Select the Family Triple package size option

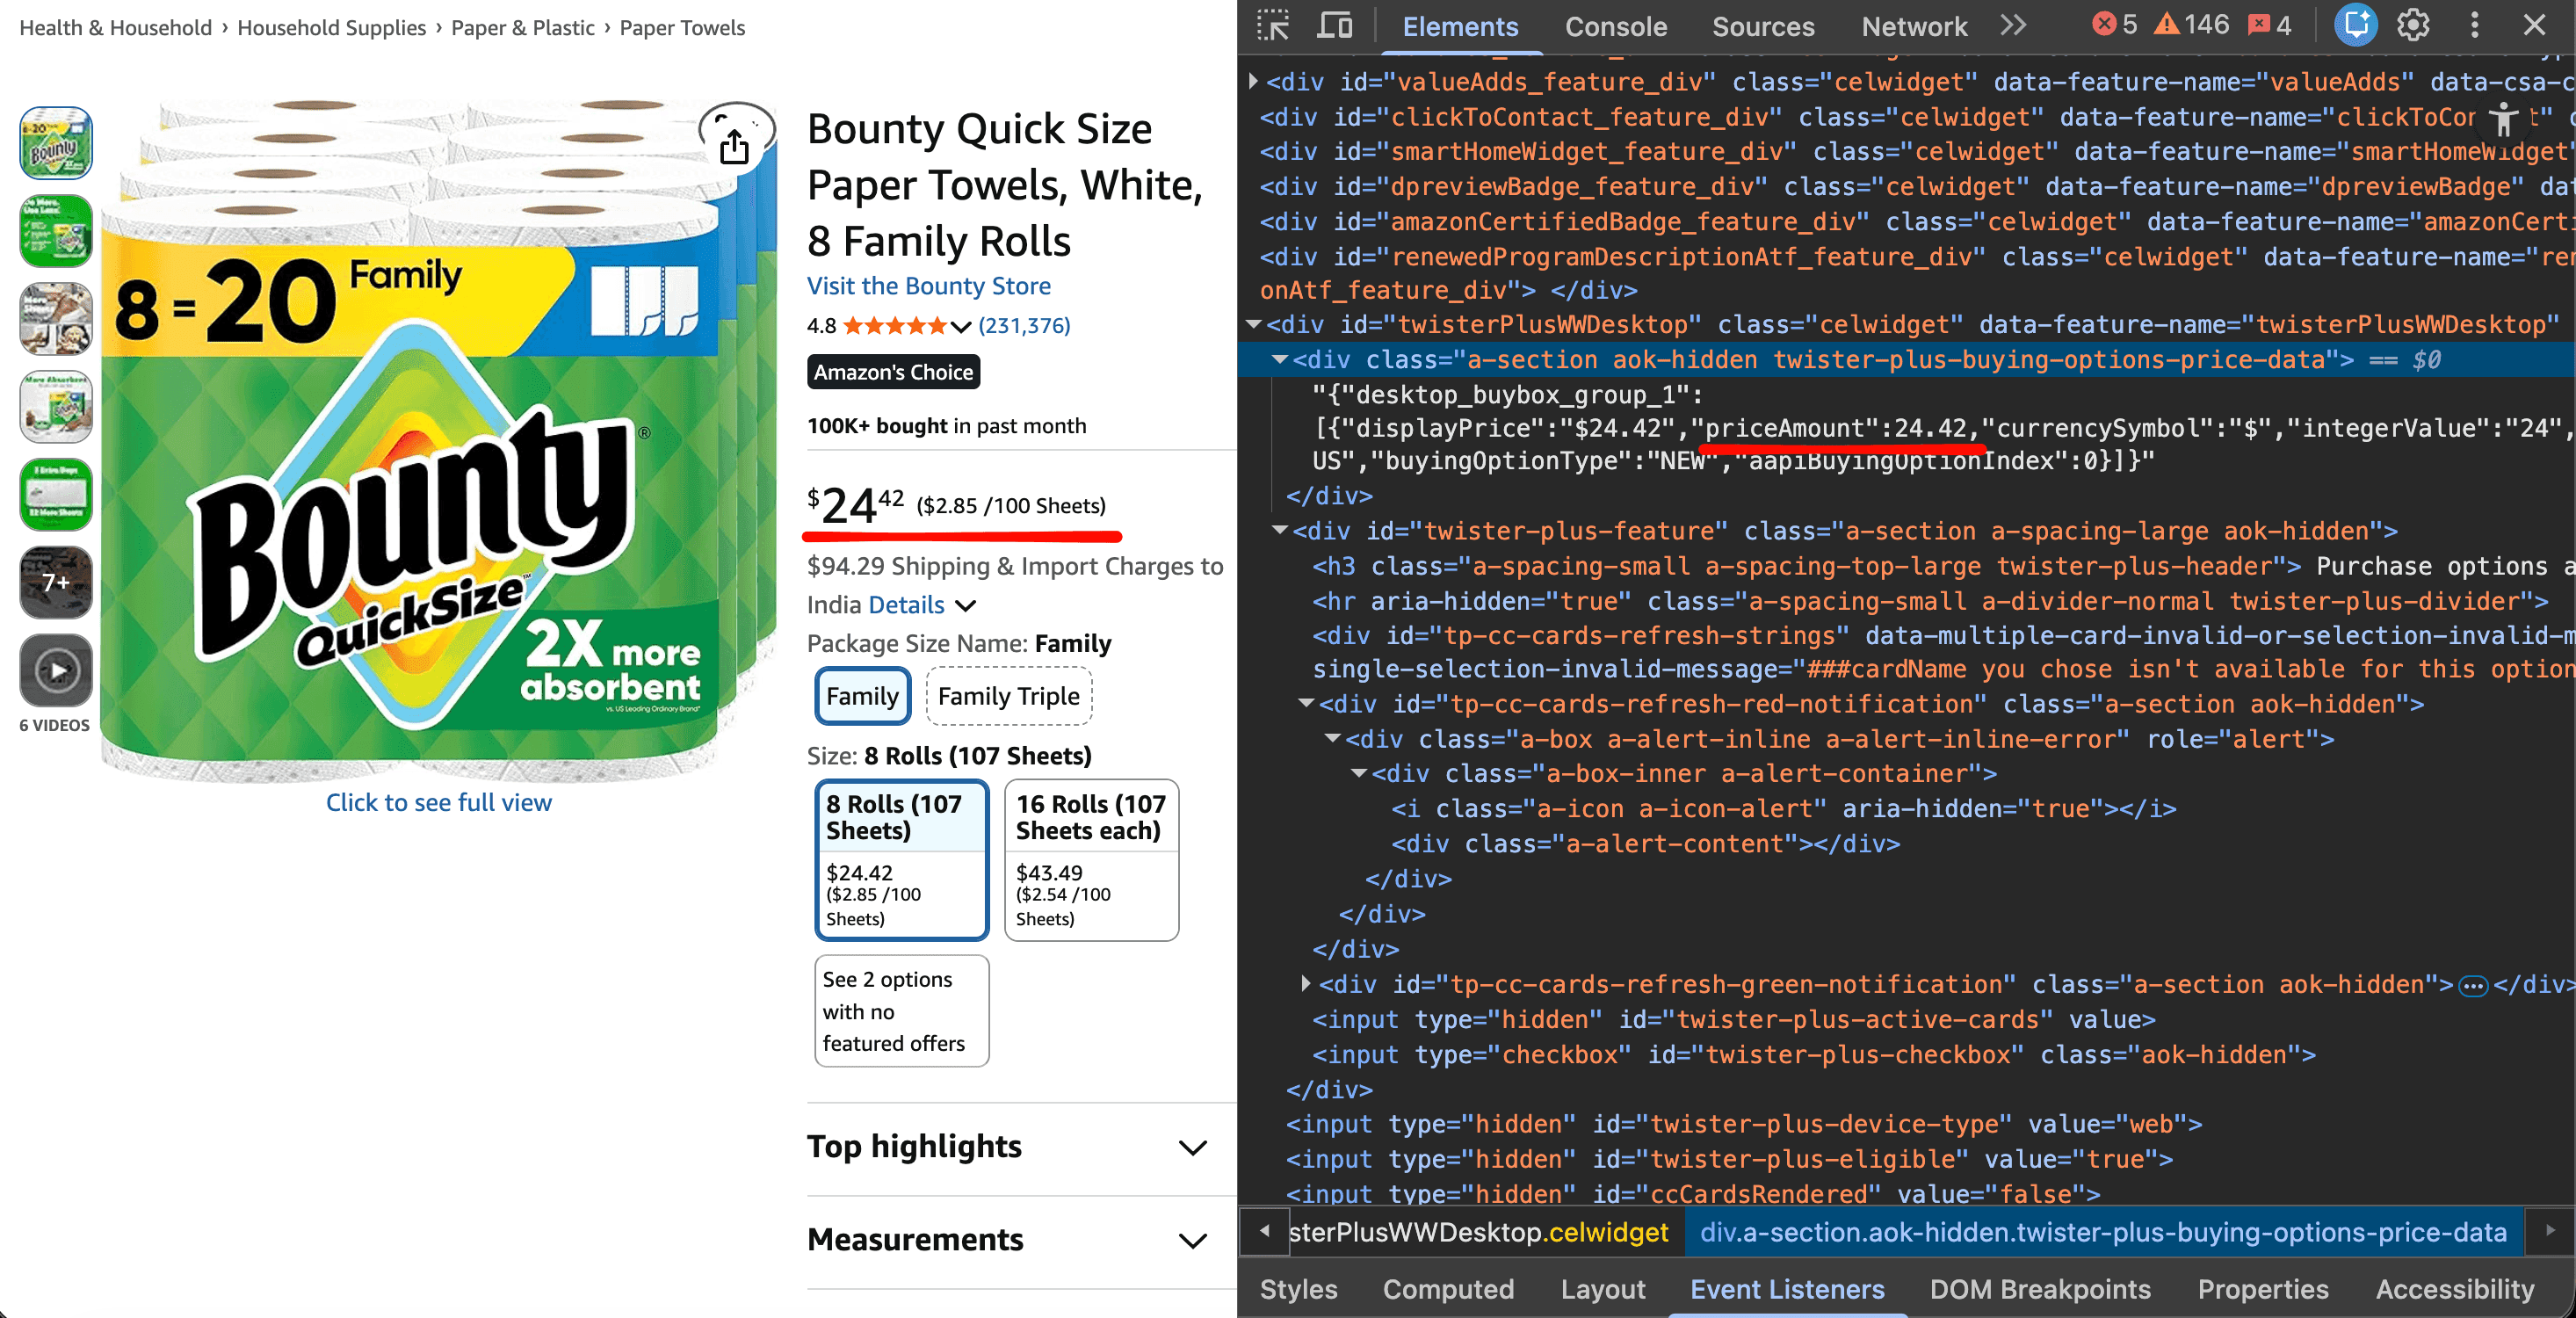pos(1009,696)
